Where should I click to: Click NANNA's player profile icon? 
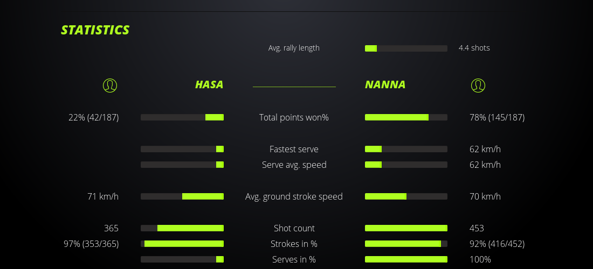478,85
